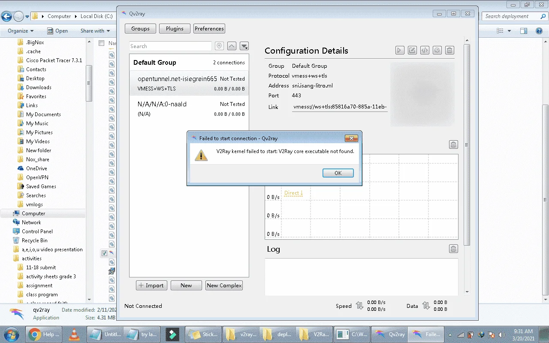Click OK in the error dialog
The height and width of the screenshot is (343, 549).
click(x=338, y=173)
